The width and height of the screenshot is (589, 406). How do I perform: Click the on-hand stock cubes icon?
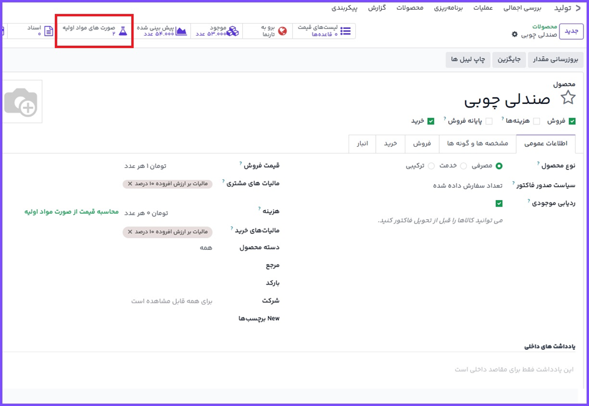[233, 31]
